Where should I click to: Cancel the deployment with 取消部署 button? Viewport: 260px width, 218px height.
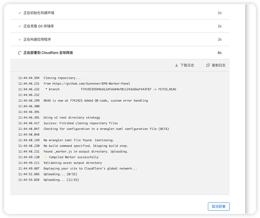click(x=219, y=206)
